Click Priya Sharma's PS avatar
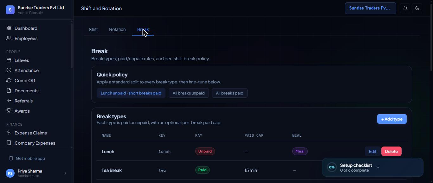The height and width of the screenshot is (183, 433). [10, 173]
